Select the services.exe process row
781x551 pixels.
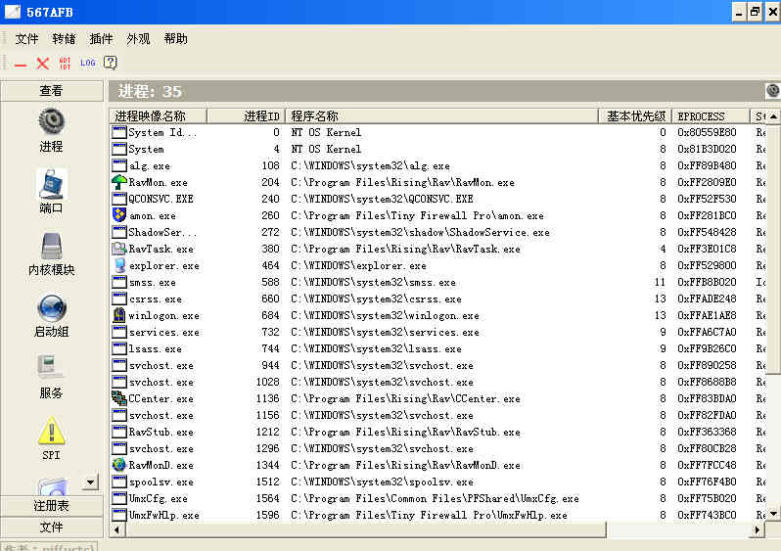437,332
